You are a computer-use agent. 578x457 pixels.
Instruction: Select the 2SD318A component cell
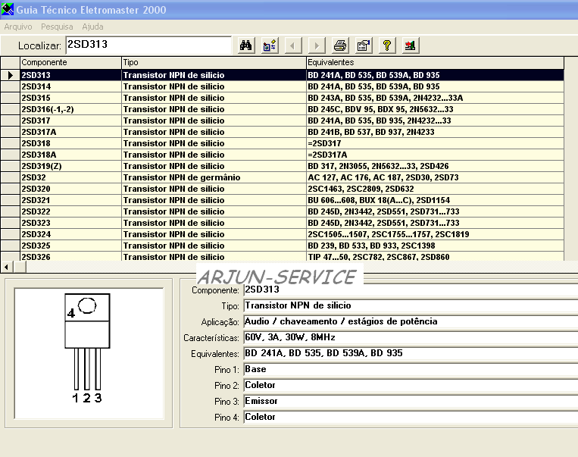70,155
